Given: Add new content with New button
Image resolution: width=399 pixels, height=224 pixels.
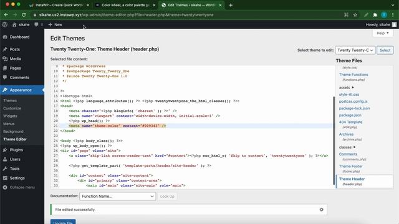Looking at the screenshot, I should pos(55,25).
